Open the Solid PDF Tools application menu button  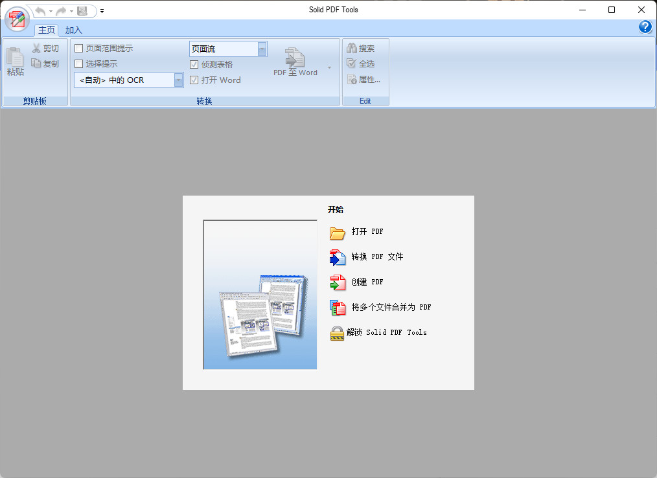pos(17,19)
